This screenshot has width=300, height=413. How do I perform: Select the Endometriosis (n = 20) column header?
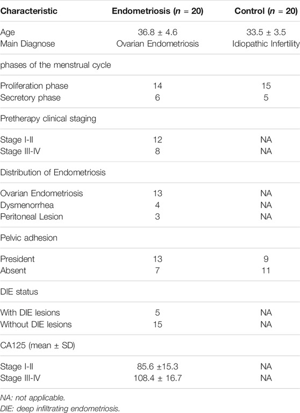[x=158, y=11]
